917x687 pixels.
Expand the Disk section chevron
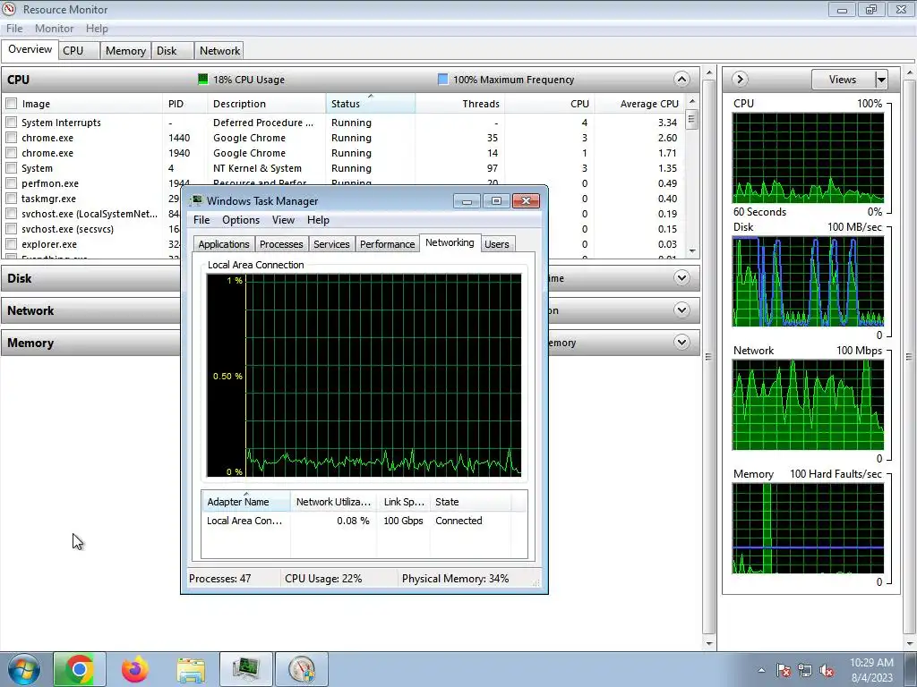681,277
